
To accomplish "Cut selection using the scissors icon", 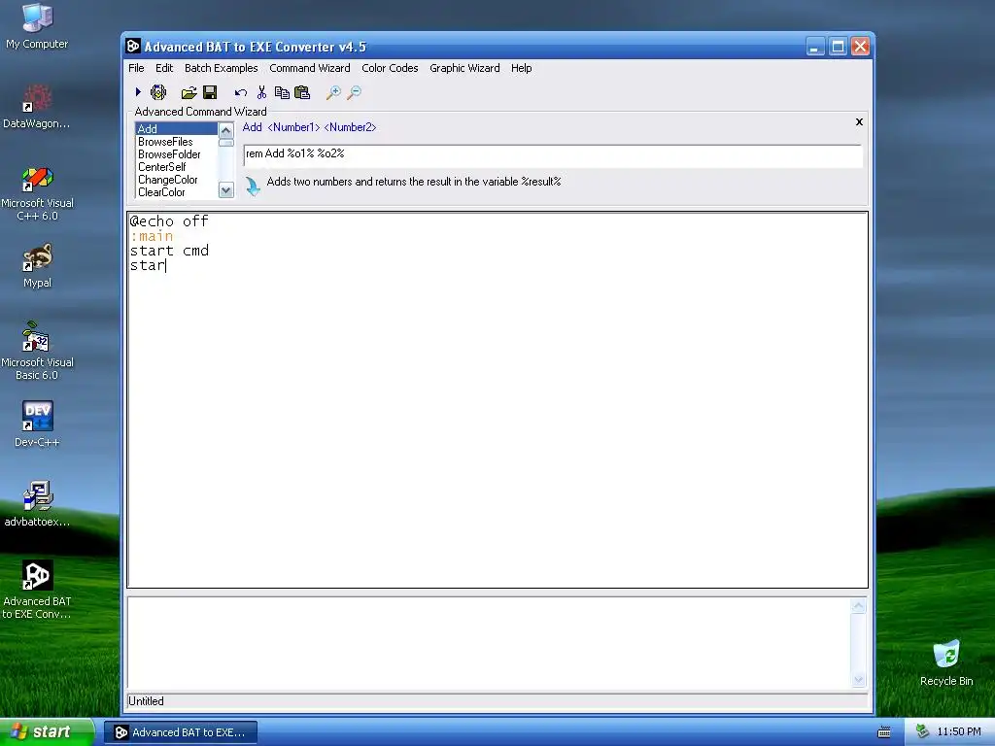I will pos(261,92).
